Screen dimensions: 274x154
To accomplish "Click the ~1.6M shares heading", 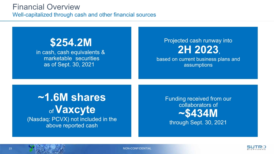I will coord(72,98).
